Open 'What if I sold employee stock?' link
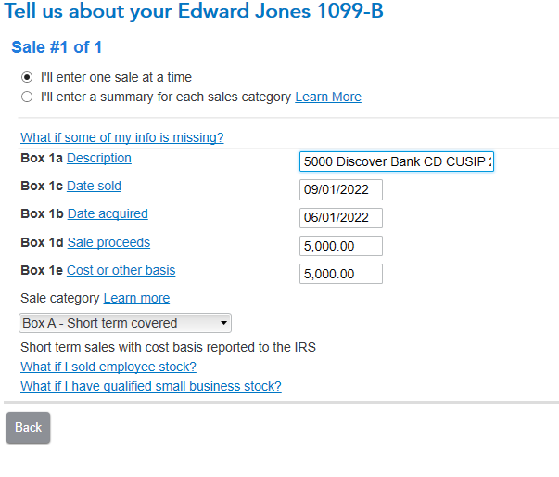The width and height of the screenshot is (559, 477). click(108, 367)
